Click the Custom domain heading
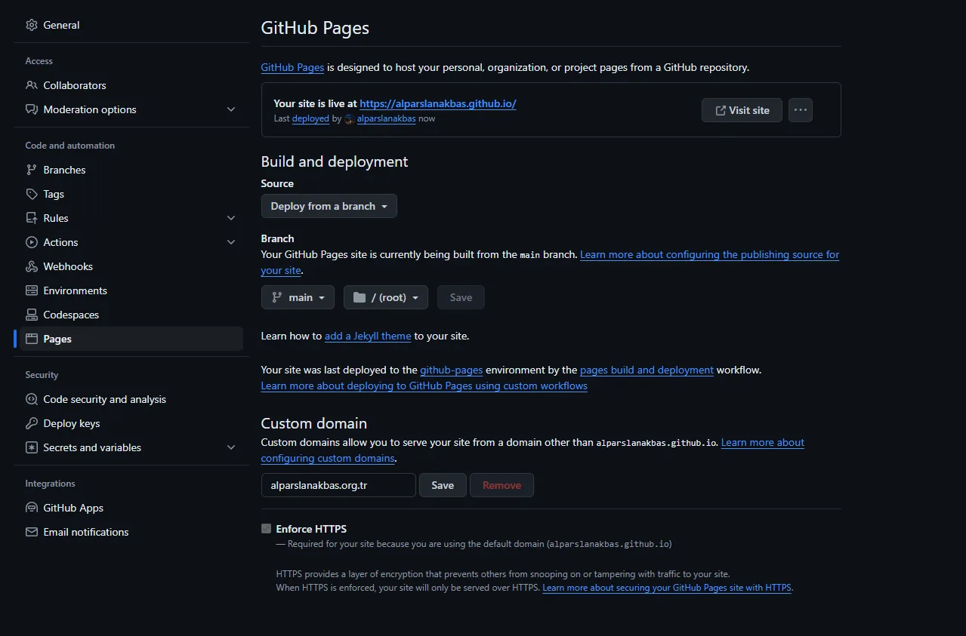This screenshot has height=636, width=966. (314, 423)
